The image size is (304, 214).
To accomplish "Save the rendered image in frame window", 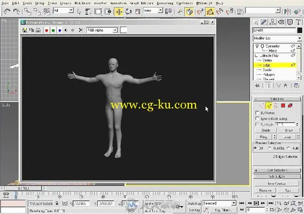I will click(x=25, y=30).
